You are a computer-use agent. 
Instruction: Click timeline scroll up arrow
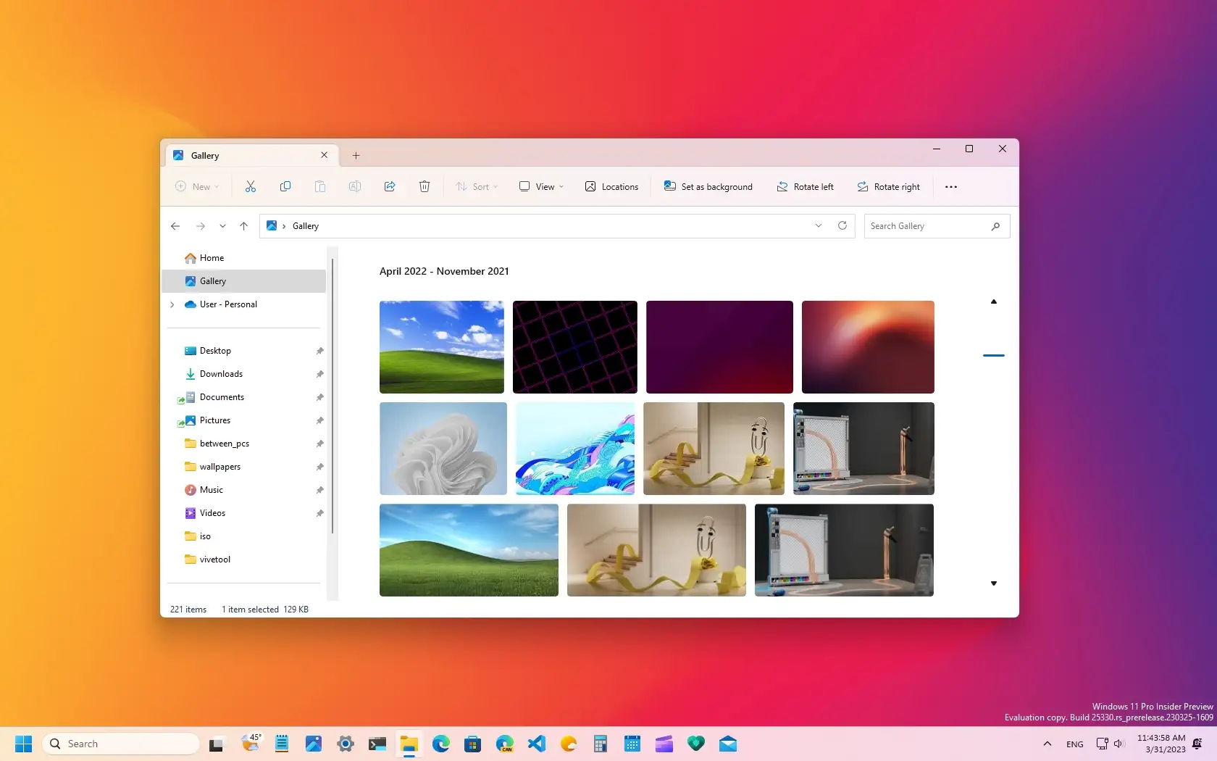tap(994, 302)
